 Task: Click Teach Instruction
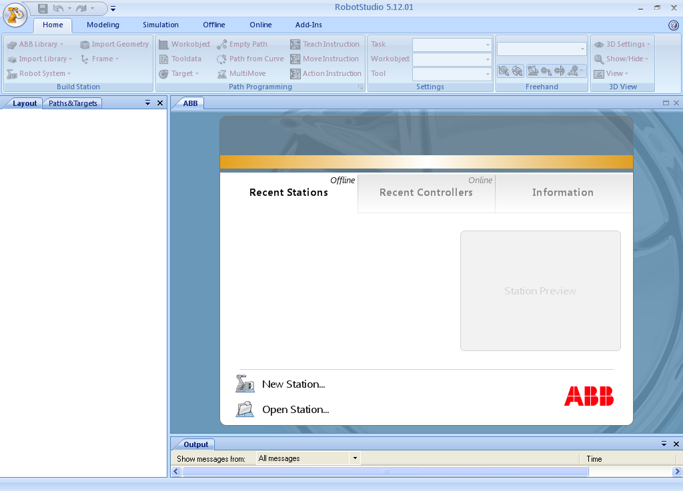[325, 44]
